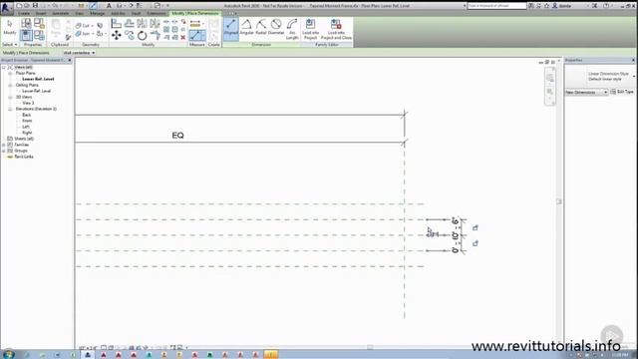Screen dimensions: 638x359
Task: Click the Measure aligned dimension icon
Action: pyautogui.click(x=197, y=36)
